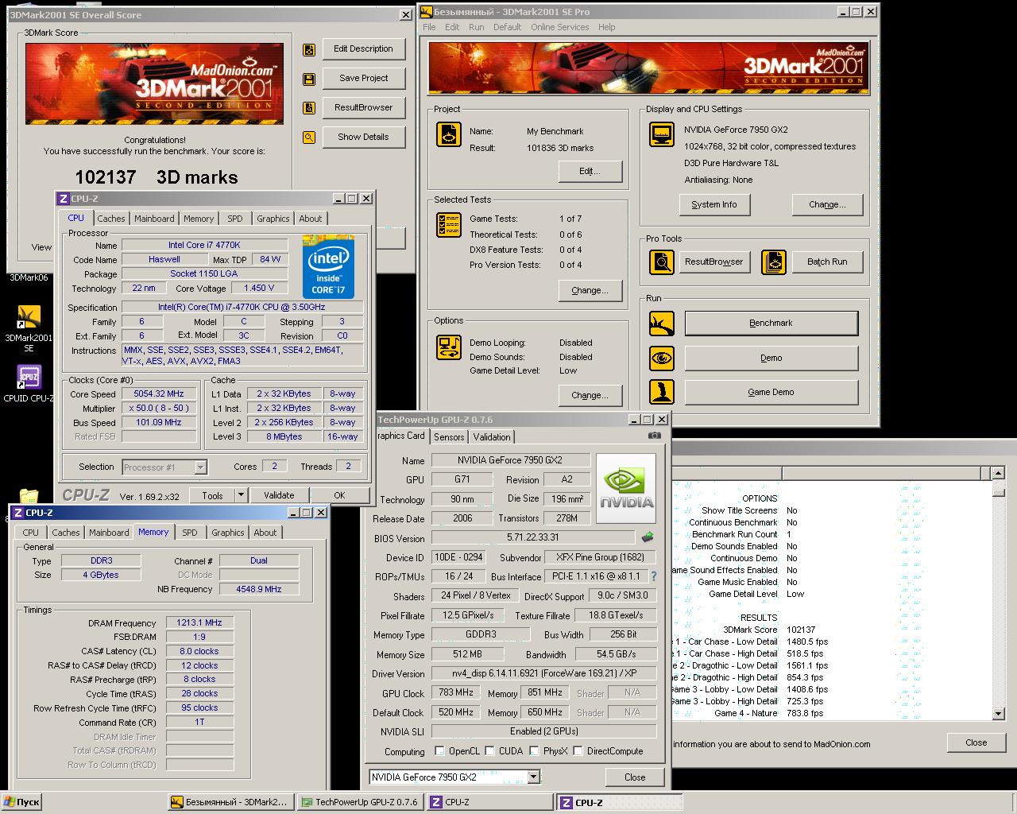This screenshot has height=814, width=1017.
Task: Click the Benchmark run icon
Action: point(662,324)
